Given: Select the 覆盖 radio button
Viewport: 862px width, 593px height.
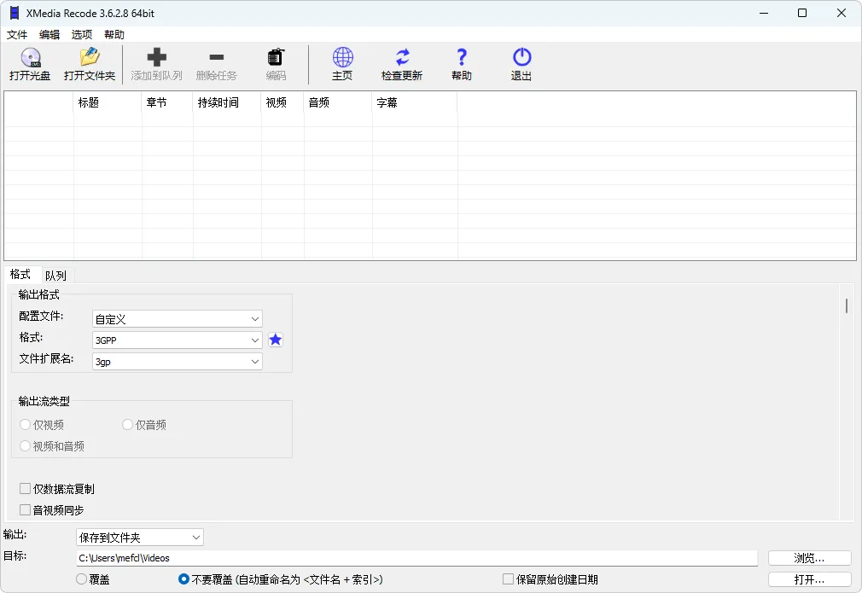Looking at the screenshot, I should point(81,578).
